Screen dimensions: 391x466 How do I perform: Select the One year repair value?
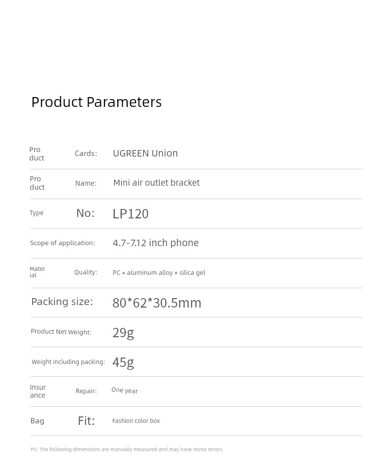pos(125,391)
